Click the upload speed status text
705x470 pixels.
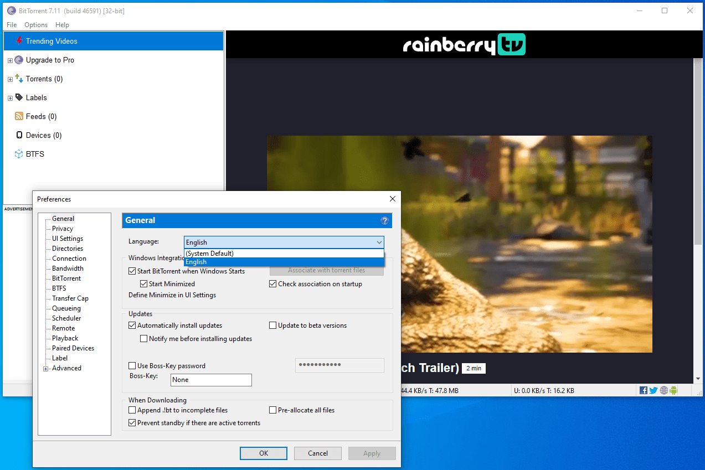pos(544,390)
